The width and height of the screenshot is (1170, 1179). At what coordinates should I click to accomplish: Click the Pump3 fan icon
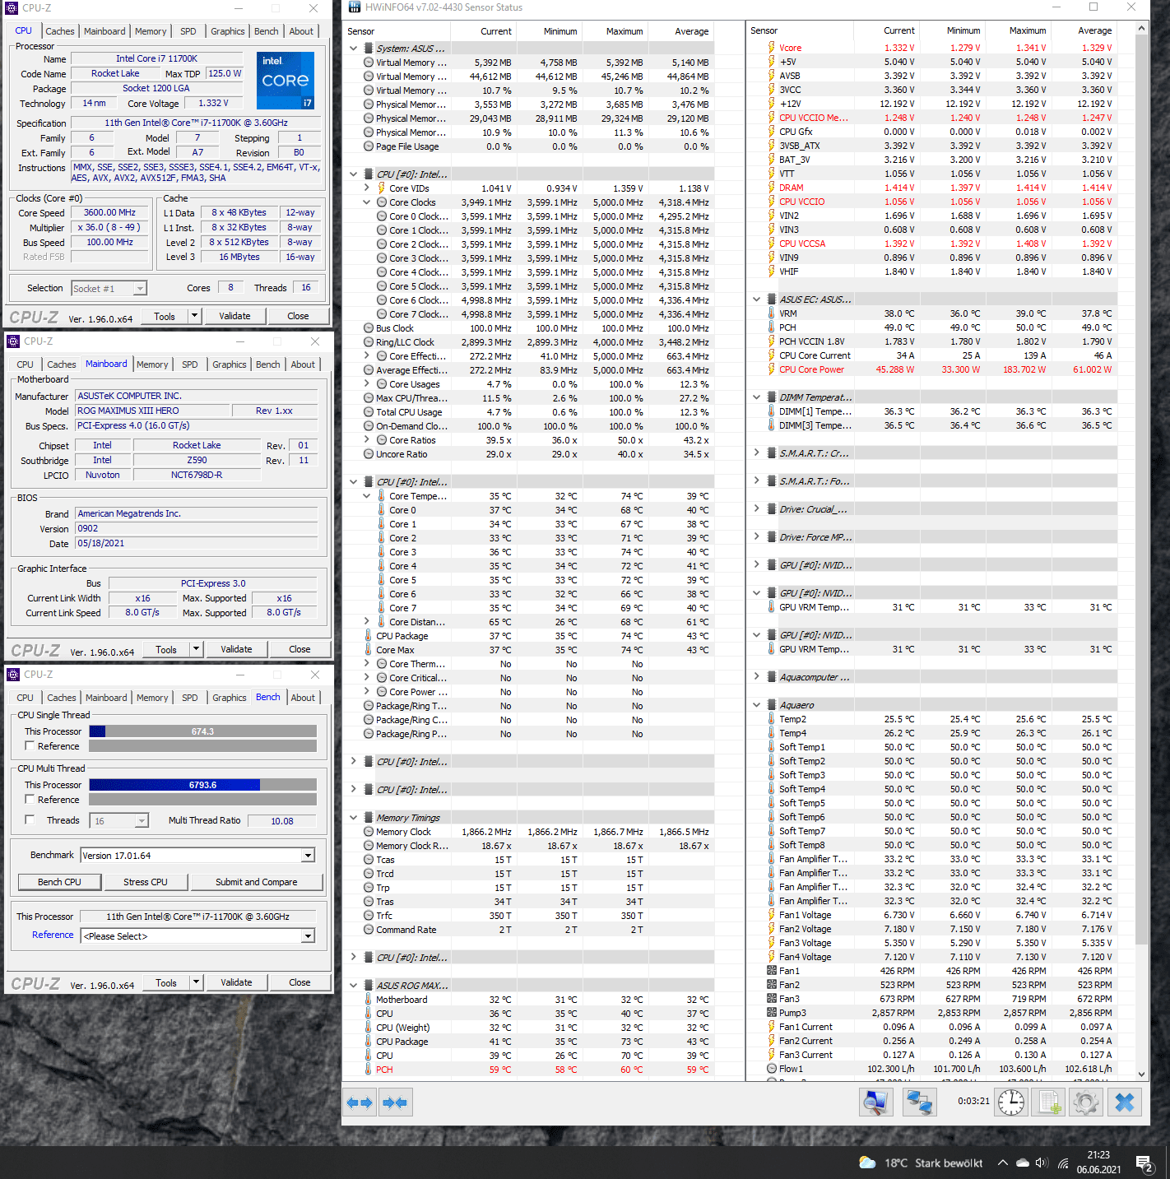pos(772,1013)
